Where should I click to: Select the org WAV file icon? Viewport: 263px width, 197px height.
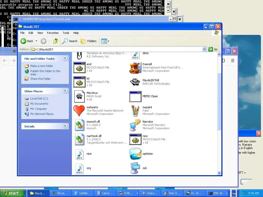click(79, 169)
